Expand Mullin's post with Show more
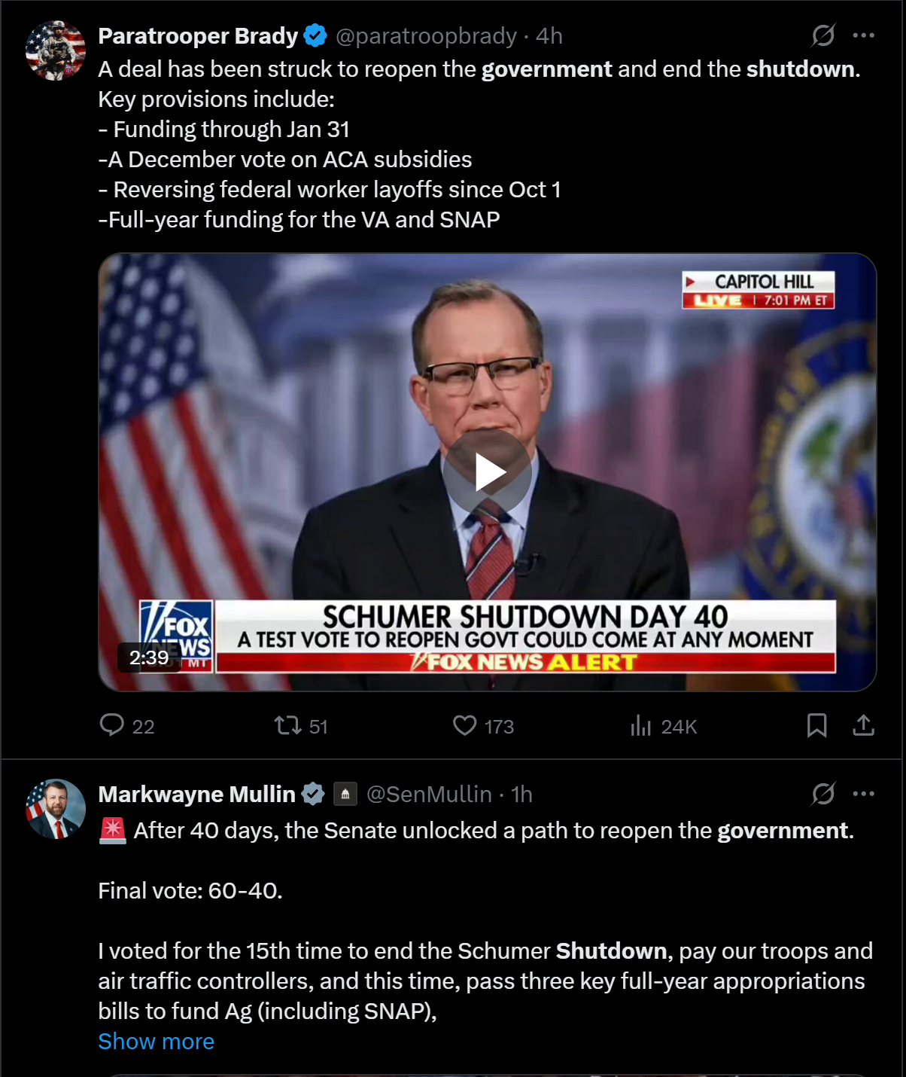906x1077 pixels. [156, 1041]
